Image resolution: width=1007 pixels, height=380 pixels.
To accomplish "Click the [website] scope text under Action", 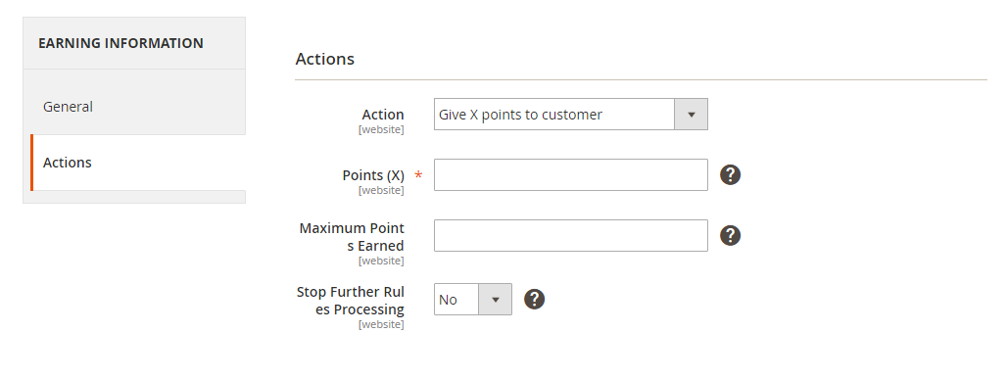I will (381, 129).
